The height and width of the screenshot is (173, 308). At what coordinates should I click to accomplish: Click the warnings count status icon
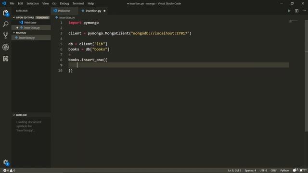[13, 171]
